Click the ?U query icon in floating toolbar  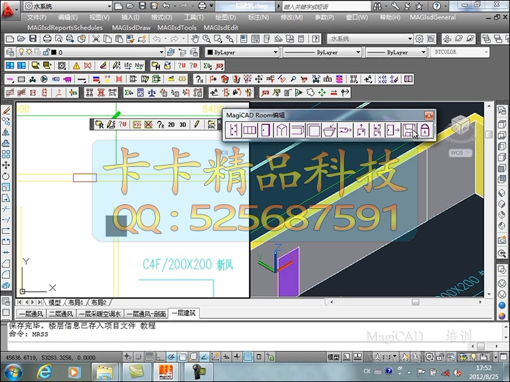(x=122, y=125)
